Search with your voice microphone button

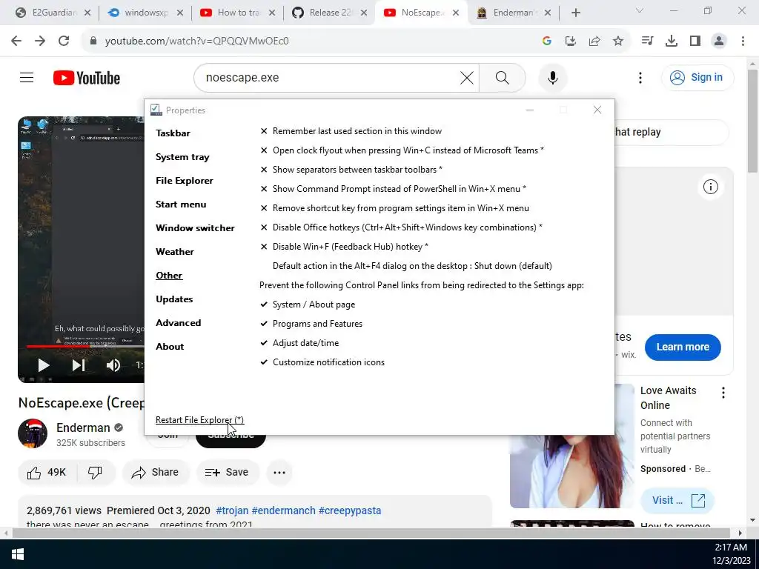[x=552, y=77]
